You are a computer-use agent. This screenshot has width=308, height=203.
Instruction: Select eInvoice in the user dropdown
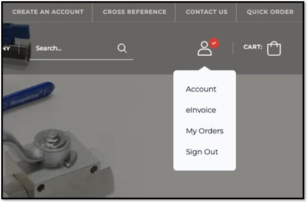(201, 110)
